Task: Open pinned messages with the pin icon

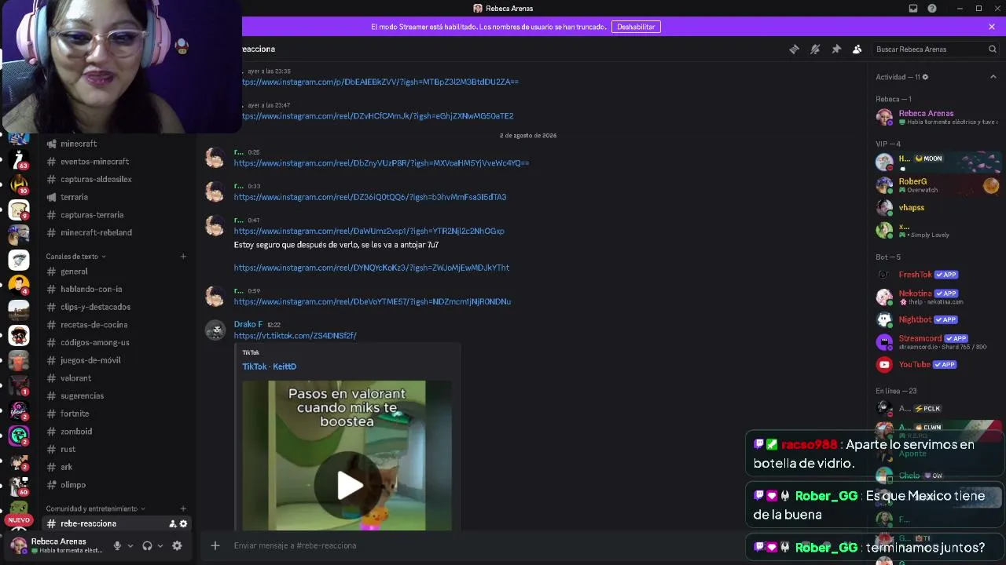Action: pyautogui.click(x=836, y=49)
